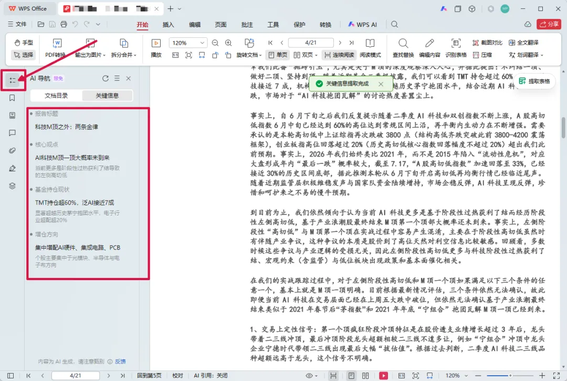The width and height of the screenshot is (567, 381).
Task: Expand the 划词翻译 dropdown
Action: point(526,55)
